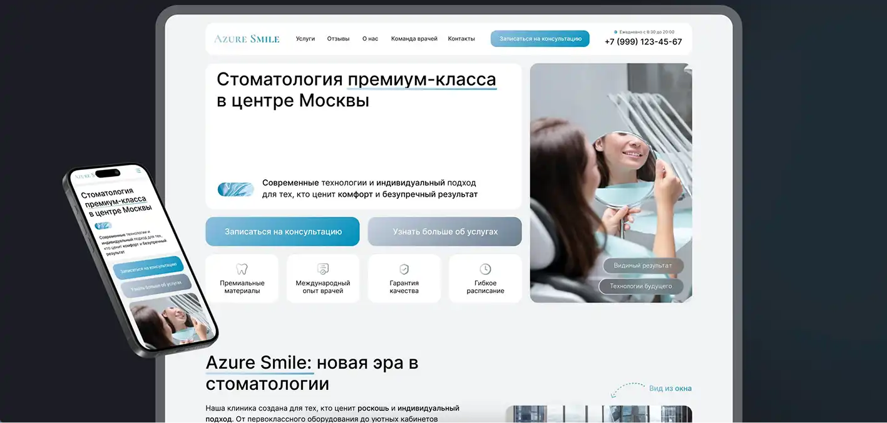Screen dimensions: 887x423
Task: Click the dashed curved arrow beside Вид из окна
Action: 627,390
